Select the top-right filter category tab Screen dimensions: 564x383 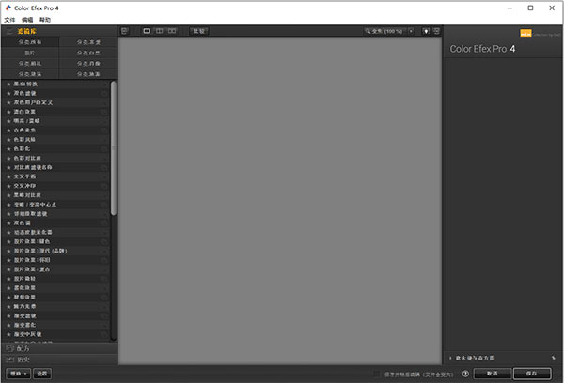88,42
